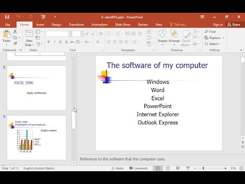Click the Text Shadow S icon

66,42
